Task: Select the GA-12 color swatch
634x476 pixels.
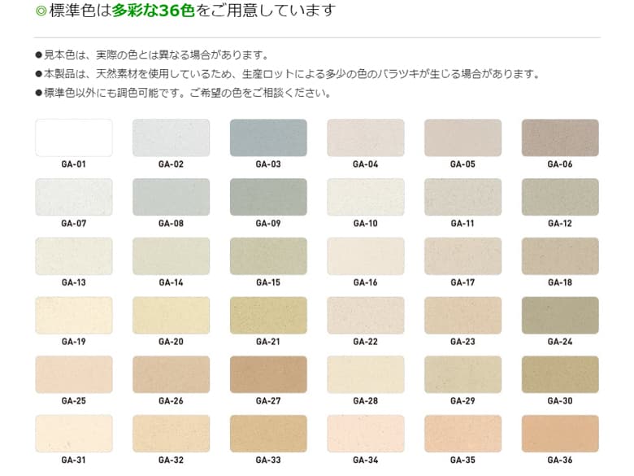Action: pos(559,197)
